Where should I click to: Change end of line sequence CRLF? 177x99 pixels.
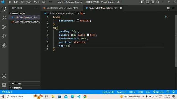click(140, 92)
